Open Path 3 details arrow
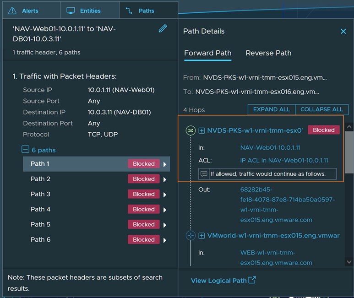Viewport: 354px width, 298px height. (x=165, y=194)
